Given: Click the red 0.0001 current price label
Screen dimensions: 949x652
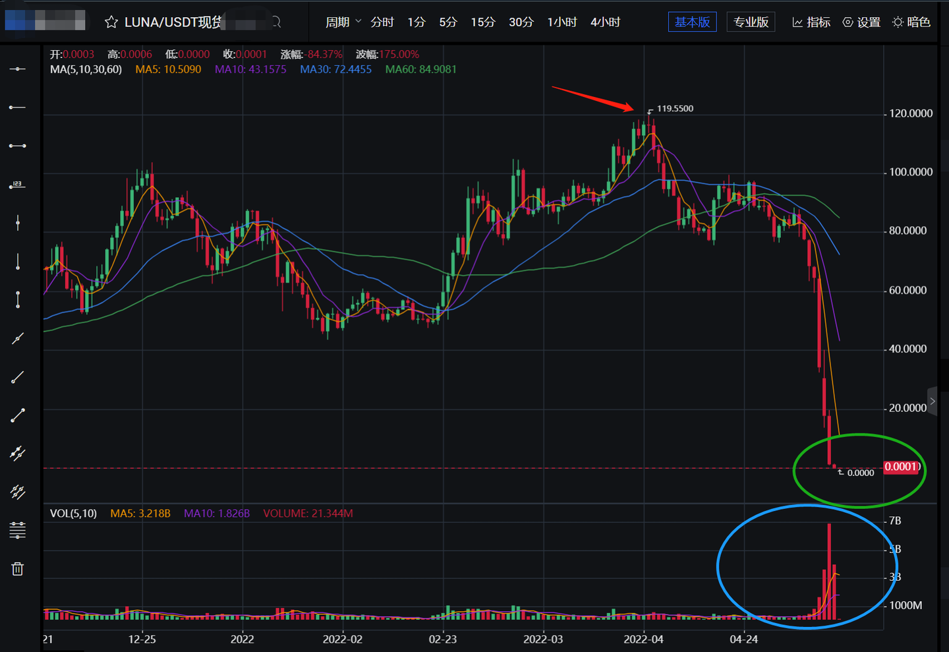Looking at the screenshot, I should (x=901, y=467).
